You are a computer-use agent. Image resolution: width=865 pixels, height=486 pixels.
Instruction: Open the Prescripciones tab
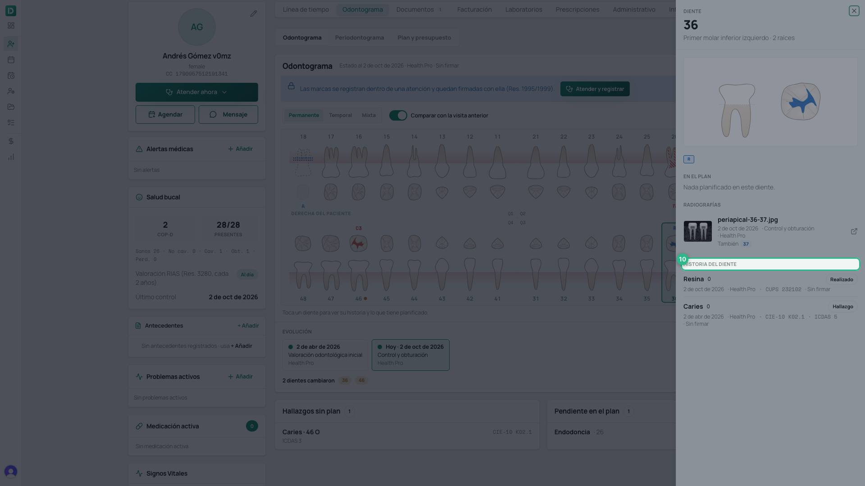pyautogui.click(x=577, y=9)
